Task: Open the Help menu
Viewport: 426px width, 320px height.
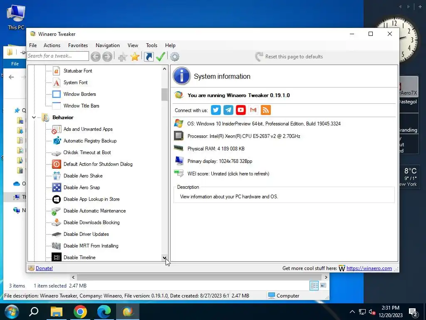Action: coord(170,45)
